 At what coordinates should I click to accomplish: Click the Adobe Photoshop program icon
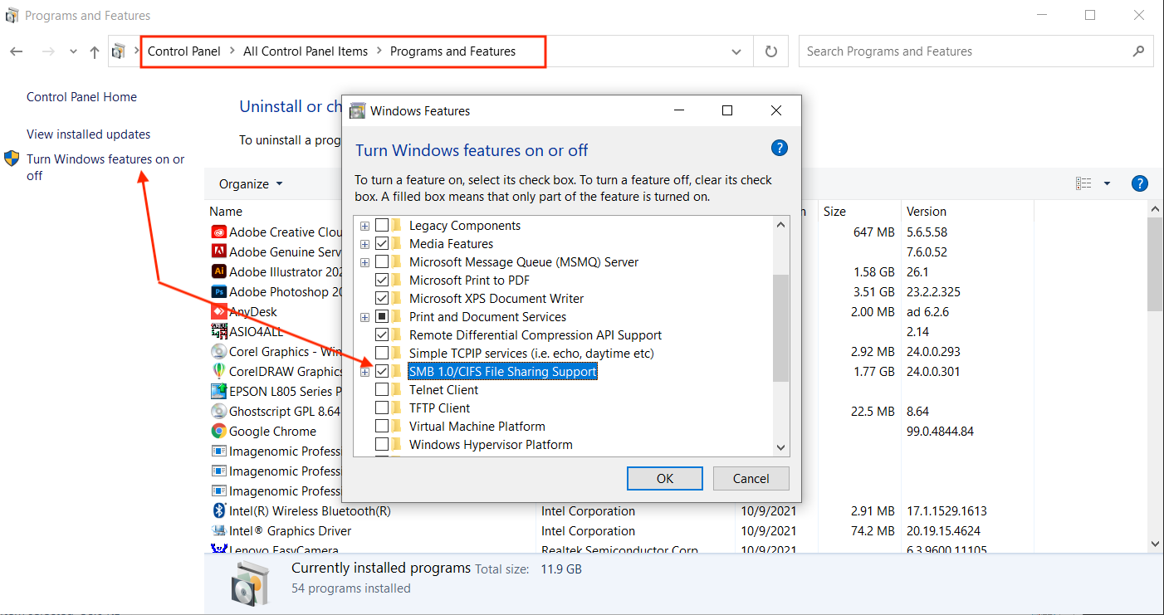219,291
